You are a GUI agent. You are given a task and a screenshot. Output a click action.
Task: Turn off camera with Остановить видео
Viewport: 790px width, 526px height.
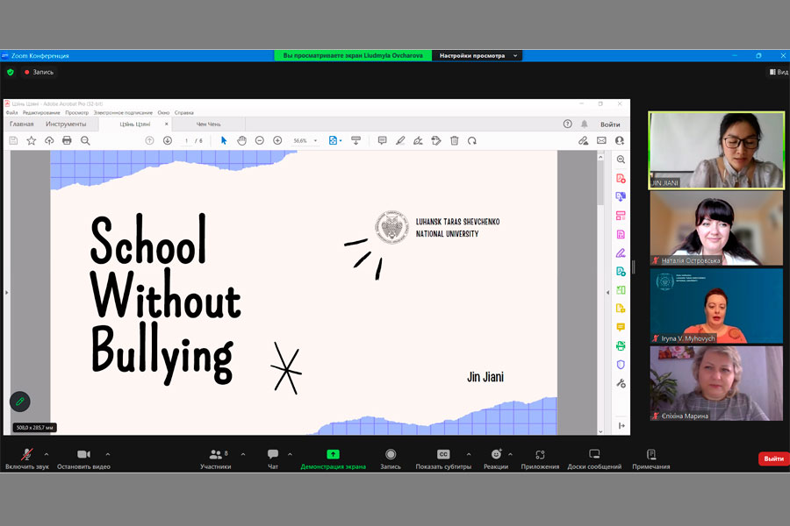coord(83,454)
